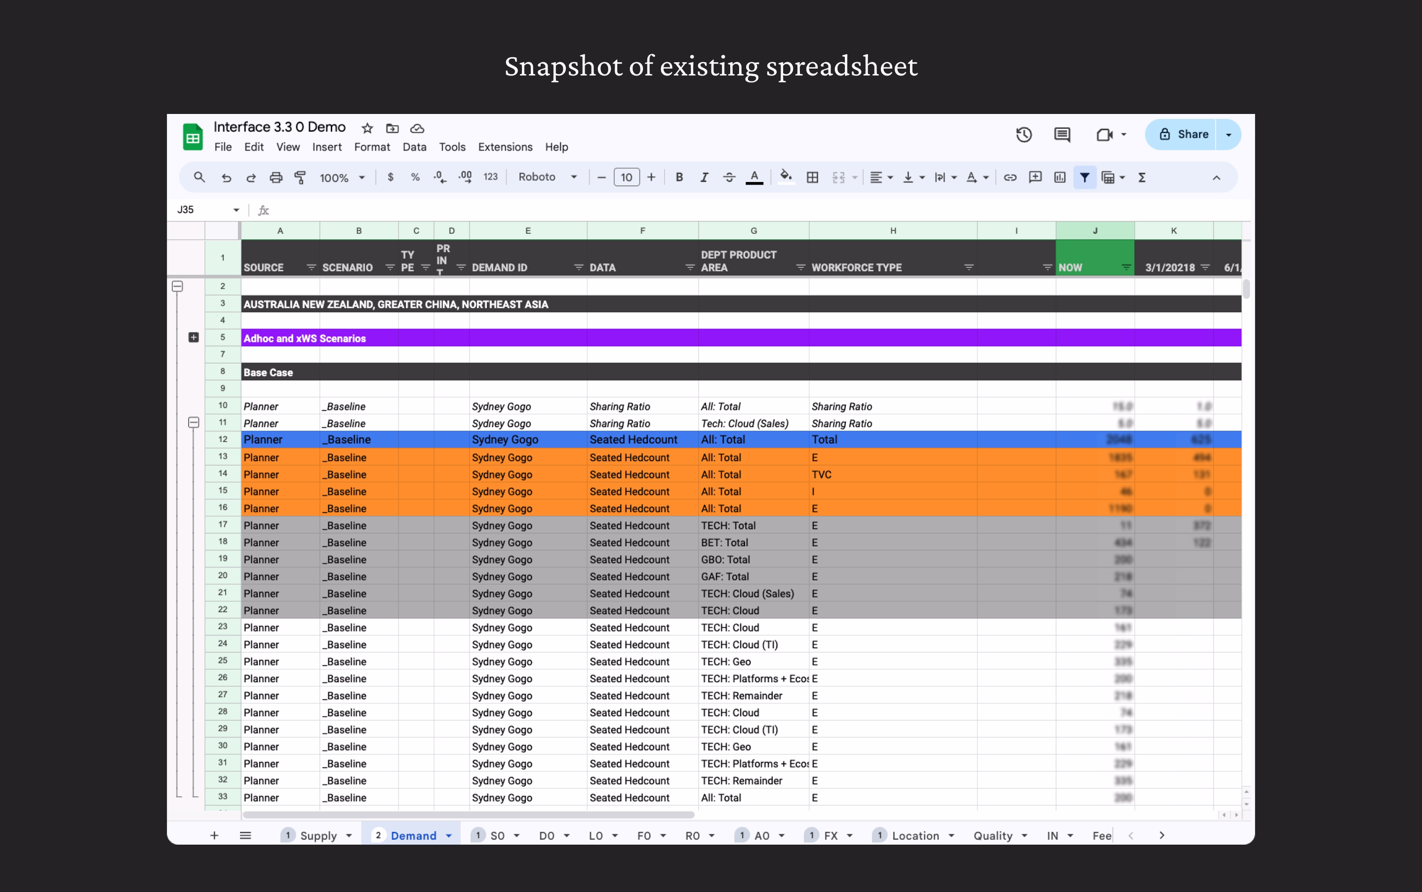This screenshot has width=1422, height=892.
Task: Click the insert link icon
Action: click(1009, 177)
